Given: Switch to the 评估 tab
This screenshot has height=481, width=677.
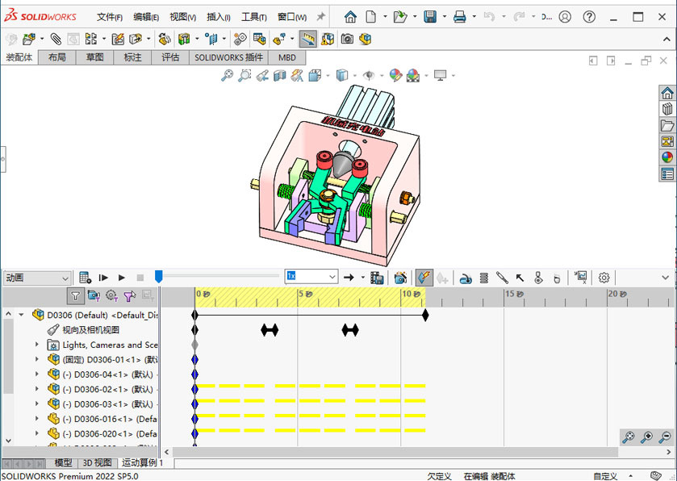Looking at the screenshot, I should (x=170, y=57).
